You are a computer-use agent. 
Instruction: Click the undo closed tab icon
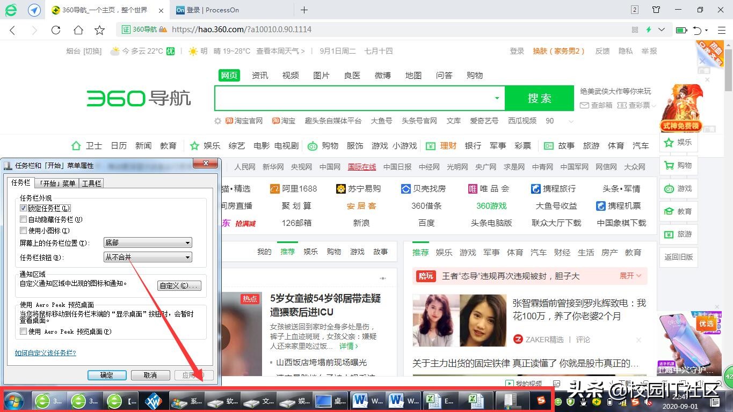(697, 30)
